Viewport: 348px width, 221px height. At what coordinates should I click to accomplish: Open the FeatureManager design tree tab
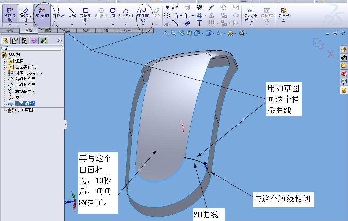(x=5, y=41)
